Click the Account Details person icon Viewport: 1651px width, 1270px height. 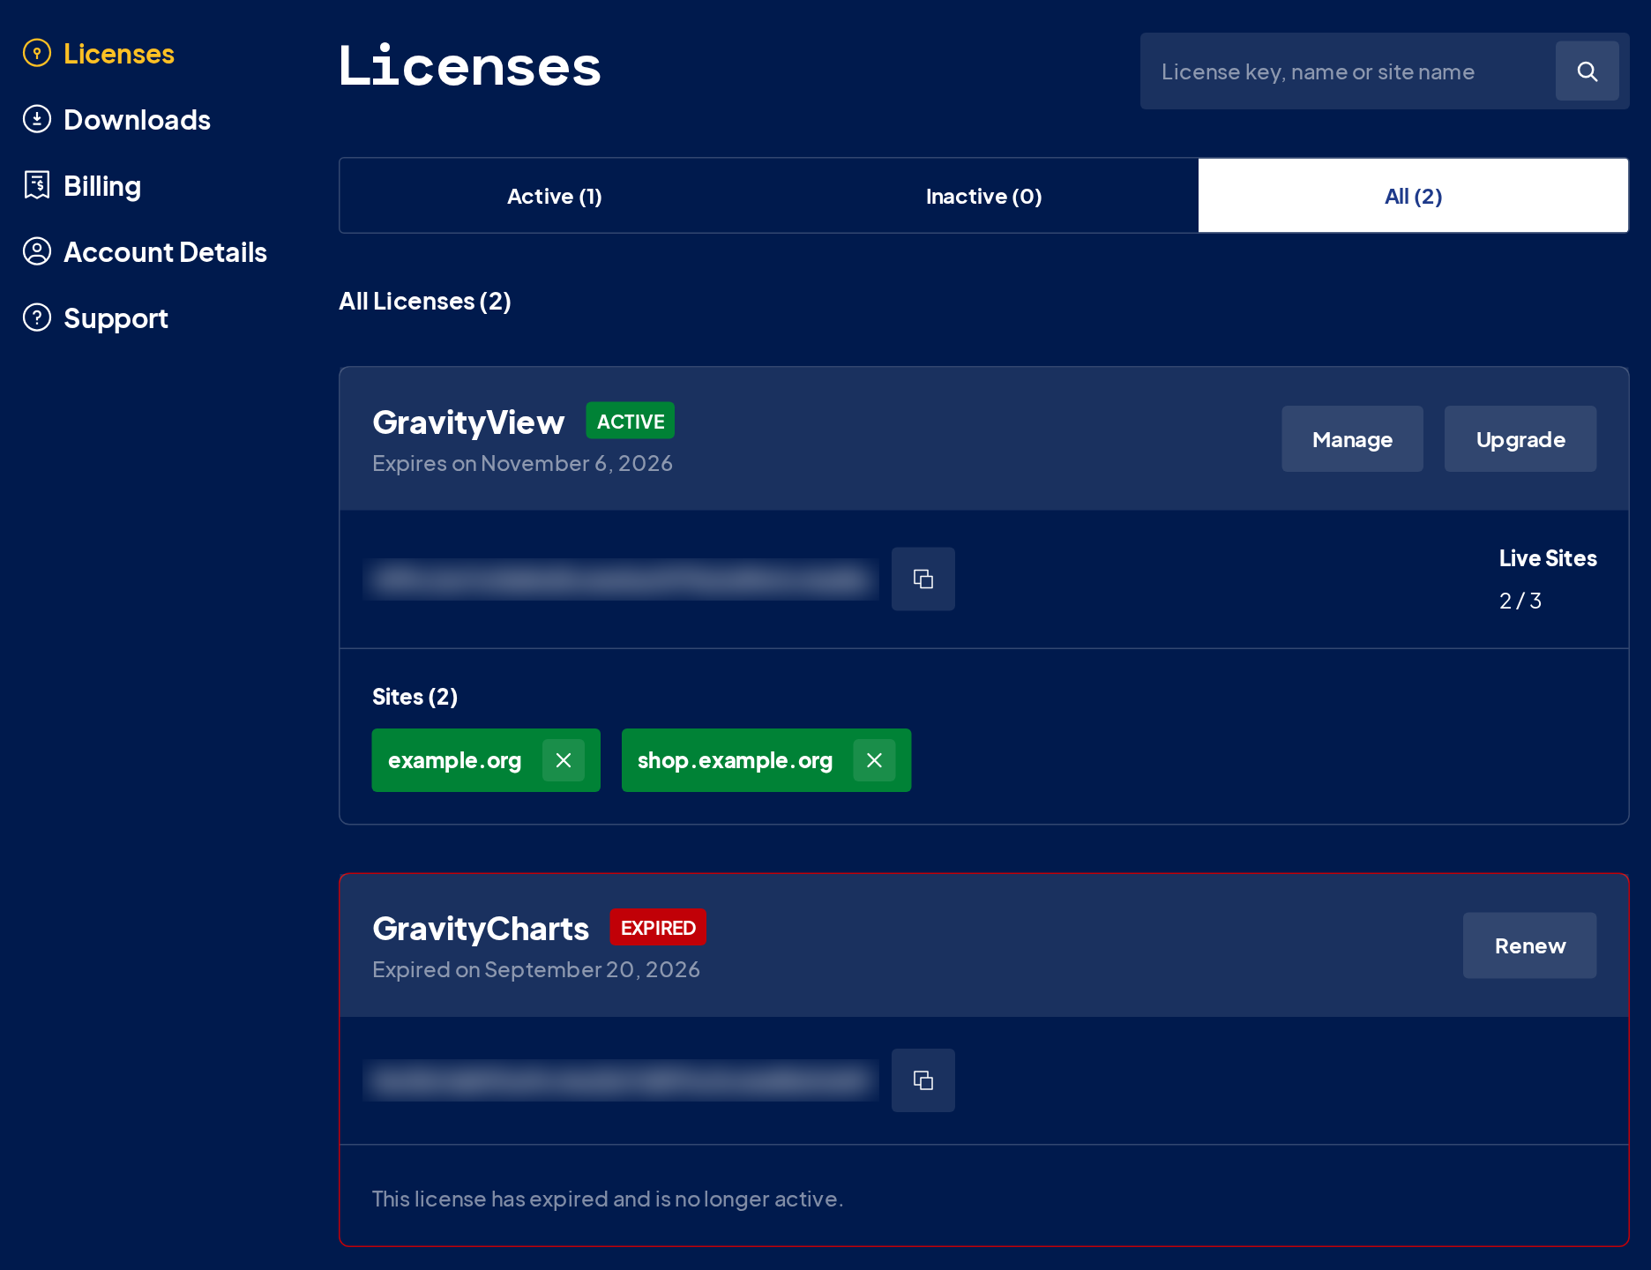pos(36,251)
